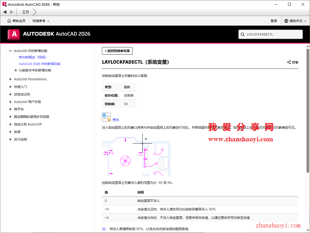310x233 pixels.
Task: Click the <0 value cell
Action: click(x=107, y=218)
